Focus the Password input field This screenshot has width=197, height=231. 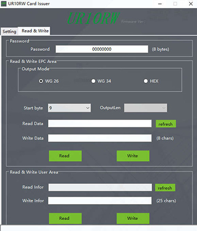[x=102, y=49]
